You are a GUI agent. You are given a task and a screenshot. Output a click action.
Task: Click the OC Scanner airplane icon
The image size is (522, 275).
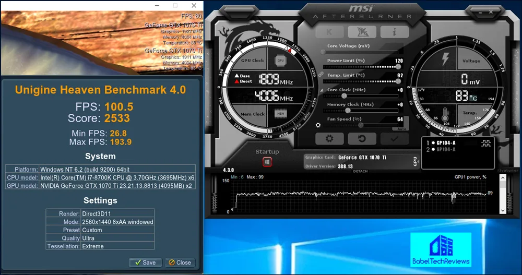point(362,32)
